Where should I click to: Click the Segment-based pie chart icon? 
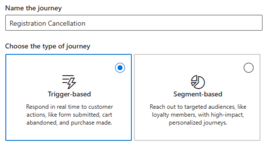[x=198, y=82]
